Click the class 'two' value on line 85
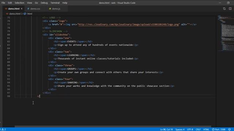Image resolution: width=234 pixels, height=131 pixels. (67, 52)
